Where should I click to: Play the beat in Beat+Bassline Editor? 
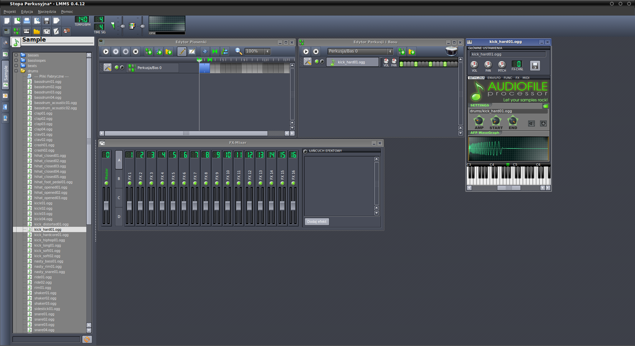pyautogui.click(x=306, y=52)
